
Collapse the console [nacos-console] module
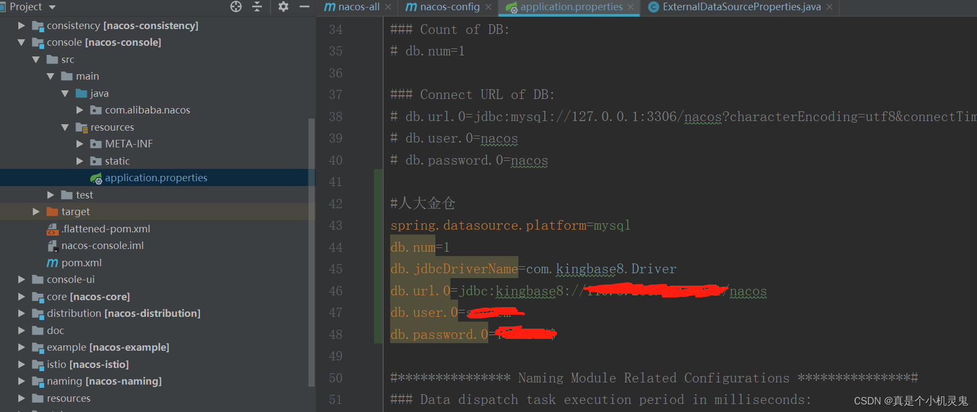click(x=22, y=42)
